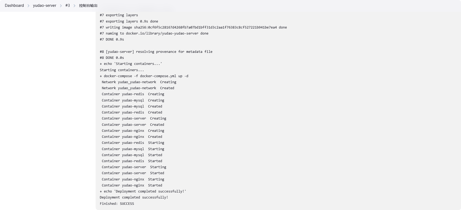Click the docker-compose up -d command line

[144, 76]
